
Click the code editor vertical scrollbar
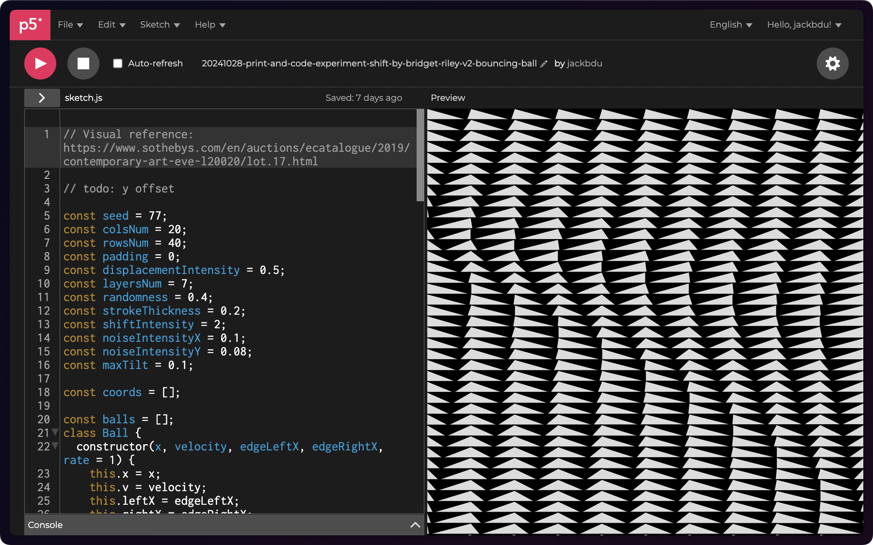[420, 155]
